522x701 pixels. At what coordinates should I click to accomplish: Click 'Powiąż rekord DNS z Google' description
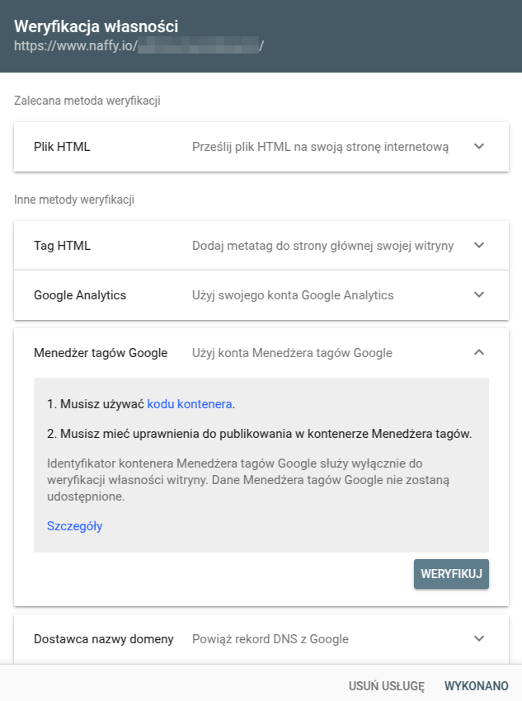pyautogui.click(x=270, y=638)
